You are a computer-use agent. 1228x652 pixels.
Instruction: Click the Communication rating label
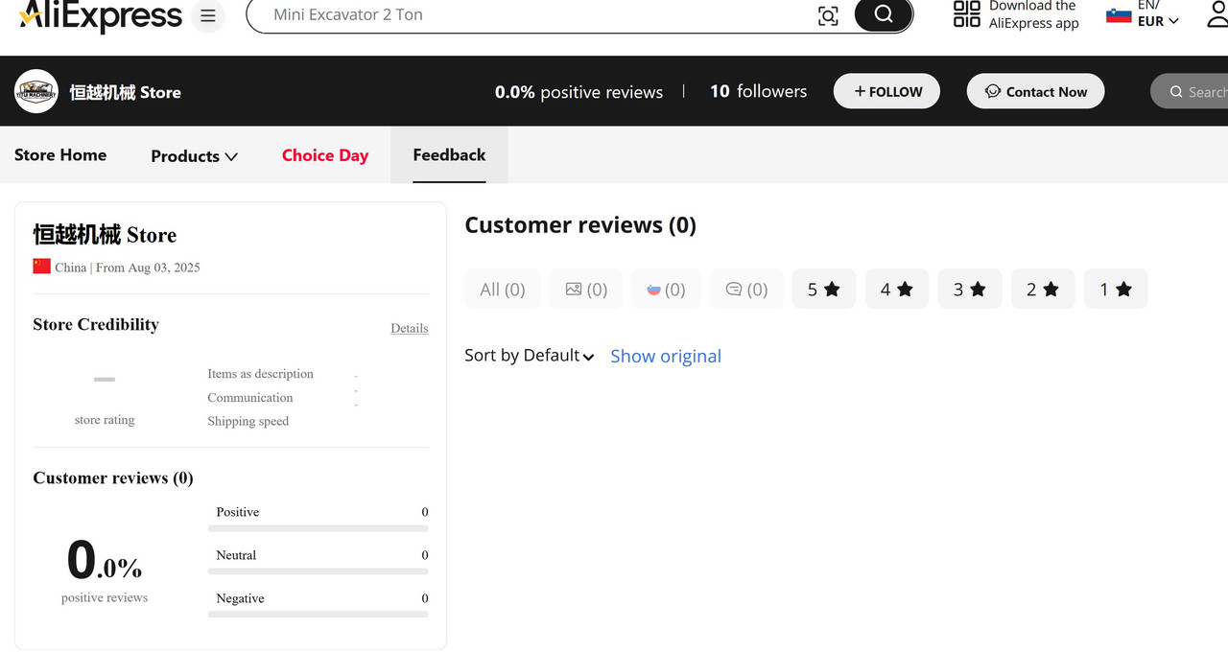pos(250,398)
